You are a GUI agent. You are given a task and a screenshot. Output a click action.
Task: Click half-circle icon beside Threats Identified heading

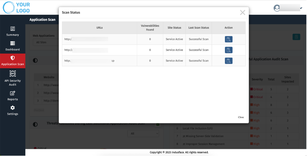(x=35, y=124)
